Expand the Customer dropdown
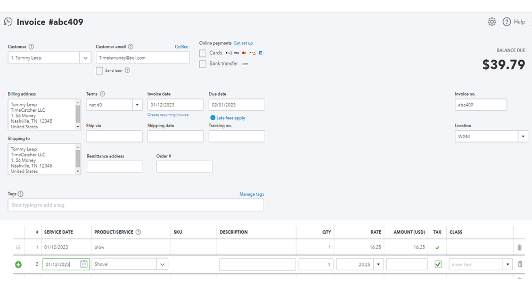Image resolution: width=532 pixels, height=299 pixels. [85, 57]
